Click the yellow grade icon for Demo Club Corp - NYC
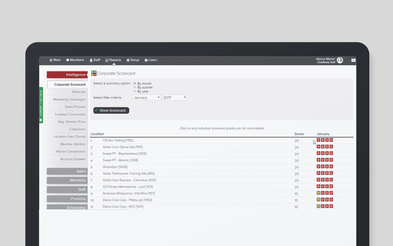Screen dimensions: 393x246 pos(318,206)
